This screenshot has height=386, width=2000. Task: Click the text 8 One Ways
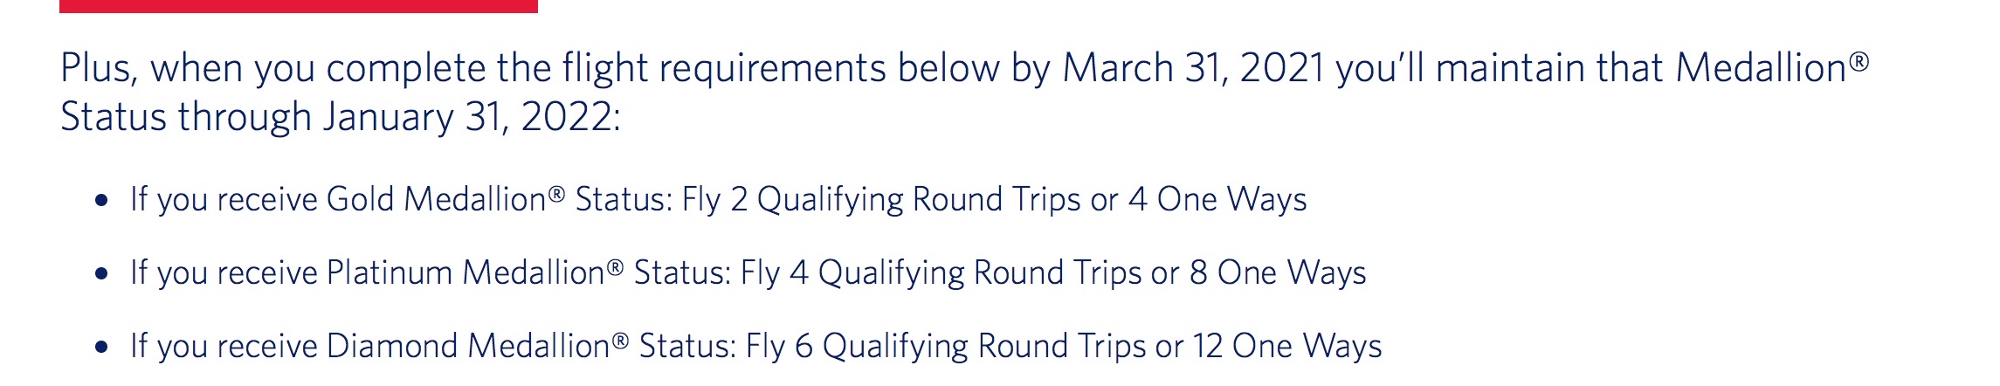pyautogui.click(x=1278, y=272)
